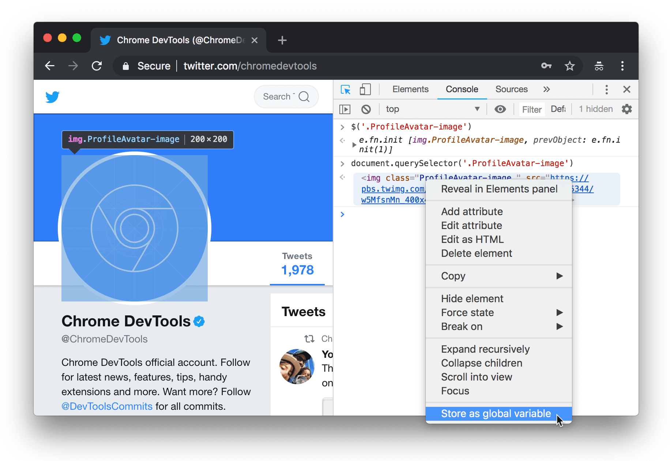
Task: Switch to the Elements tab
Action: pyautogui.click(x=410, y=90)
